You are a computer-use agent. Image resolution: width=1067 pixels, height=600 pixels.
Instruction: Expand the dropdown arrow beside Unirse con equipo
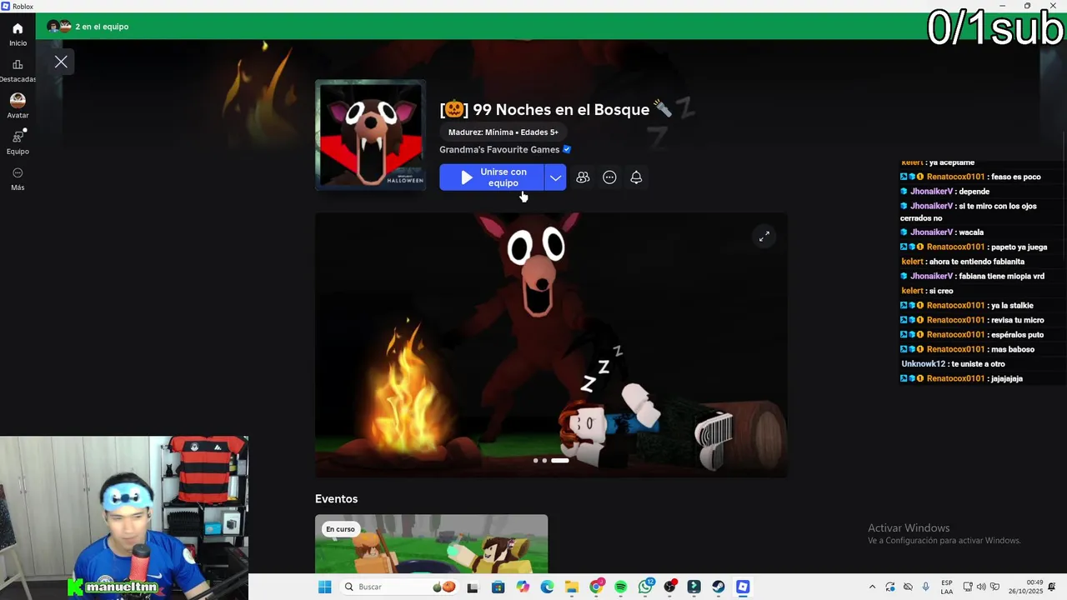pos(555,177)
